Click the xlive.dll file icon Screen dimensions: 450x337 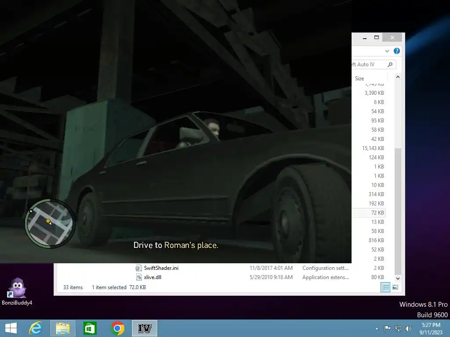pyautogui.click(x=138, y=277)
